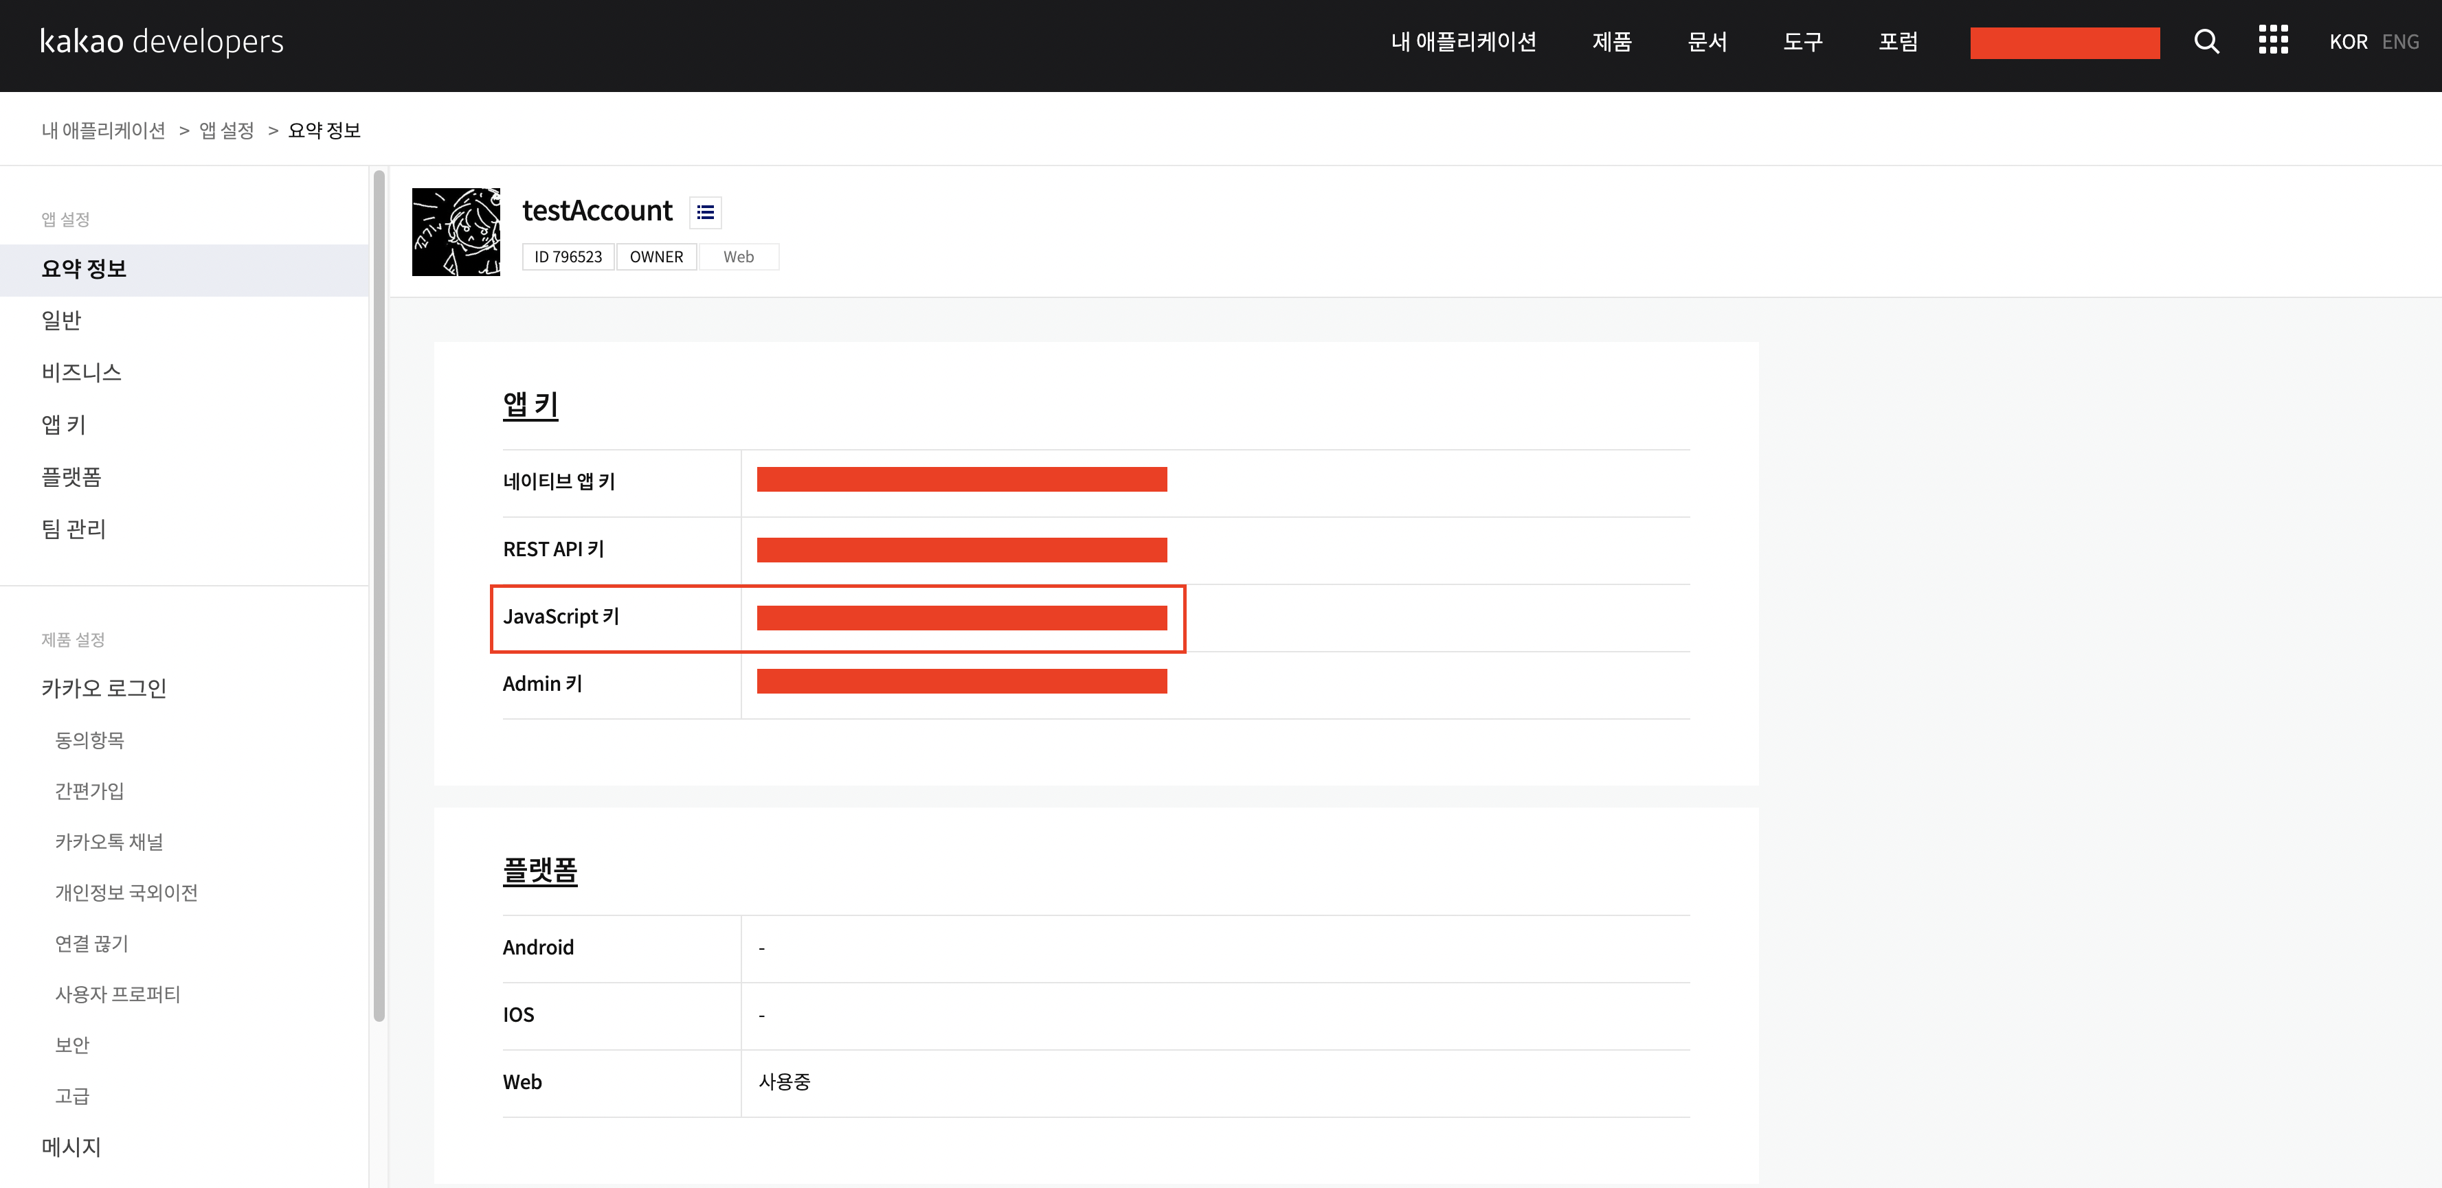Viewport: 2442px width, 1188px height.
Task: Click the kakao developers logo
Action: [x=161, y=42]
